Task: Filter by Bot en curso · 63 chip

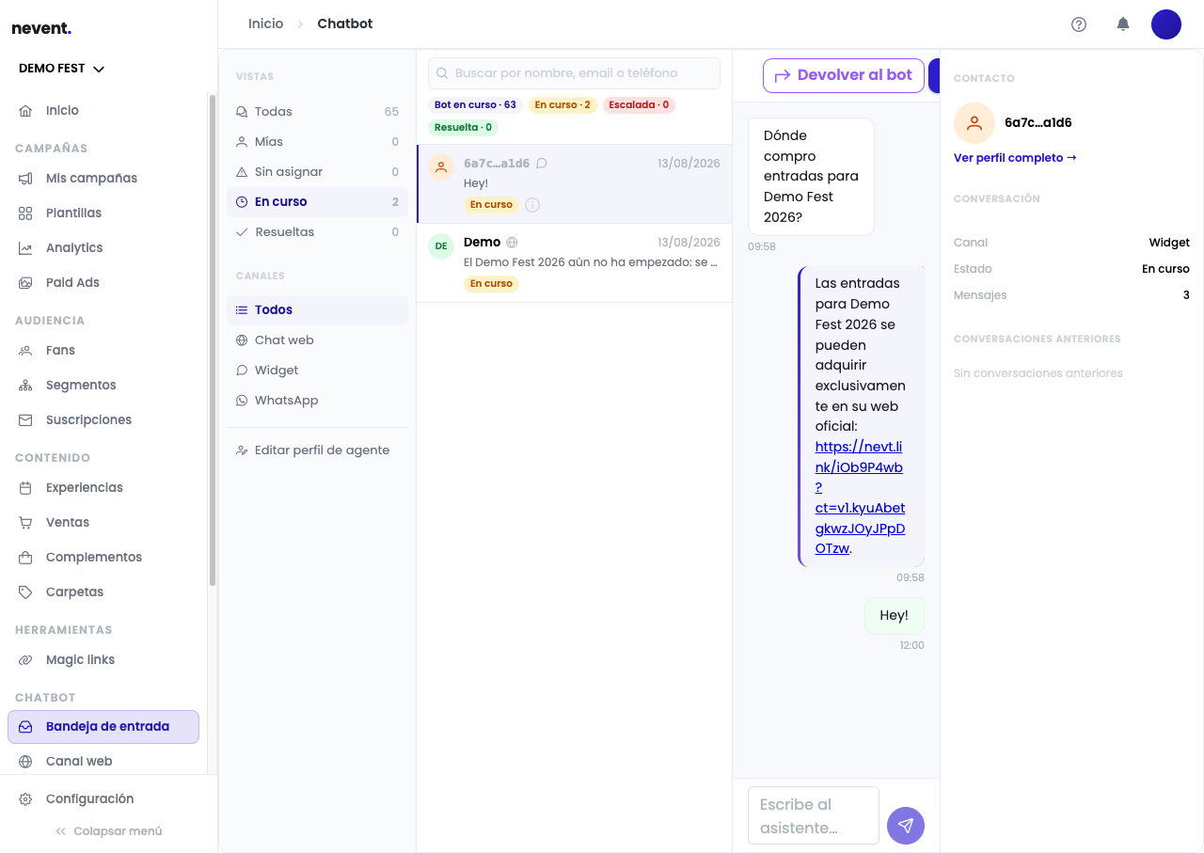Action: click(x=475, y=105)
